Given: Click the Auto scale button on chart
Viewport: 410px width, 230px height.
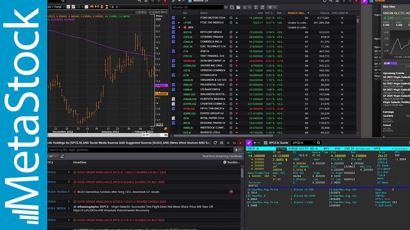Looking at the screenshot, I should tap(159, 125).
